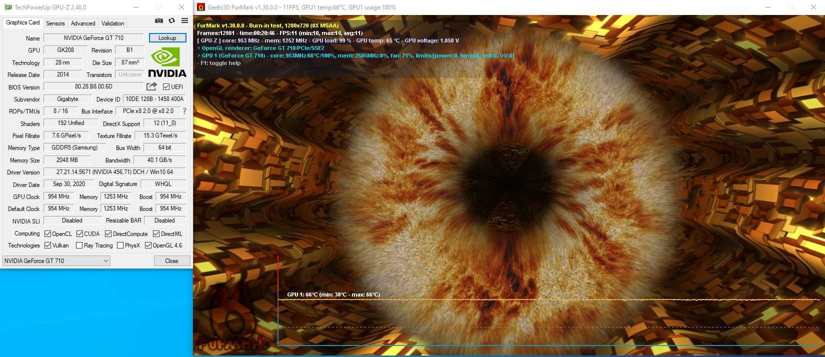Click the BIOS export share icon
The width and height of the screenshot is (825, 357).
(152, 86)
